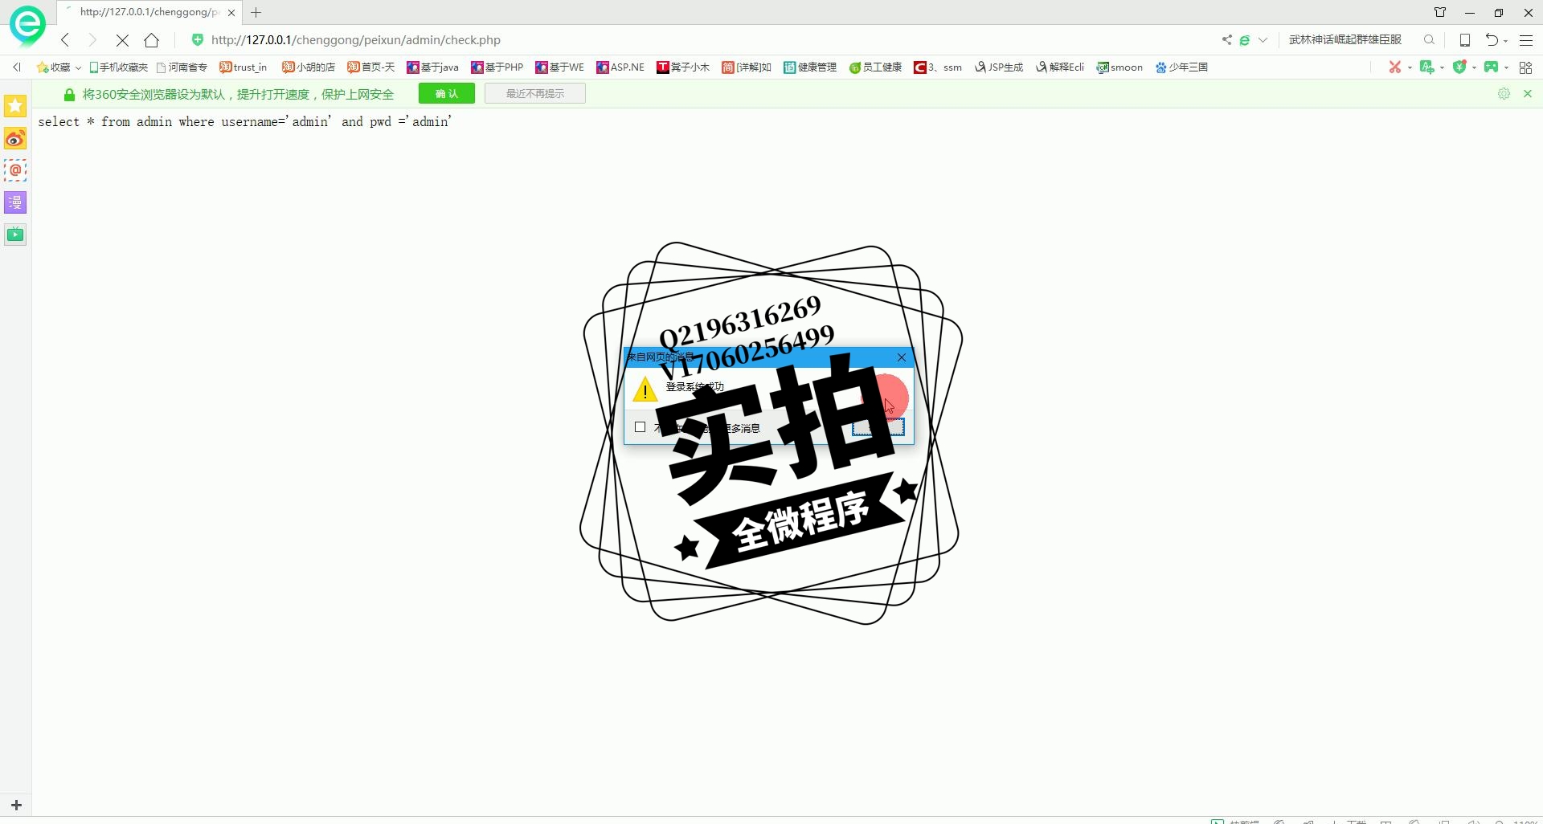The height and width of the screenshot is (824, 1543).
Task: Open the 基于java bookmark
Action: click(x=432, y=67)
